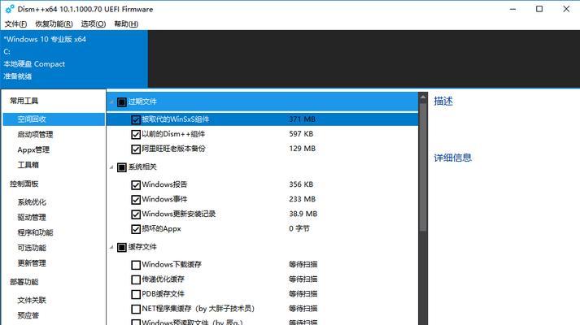
Task: Open 系统优化 in the sidebar
Action: point(32,202)
